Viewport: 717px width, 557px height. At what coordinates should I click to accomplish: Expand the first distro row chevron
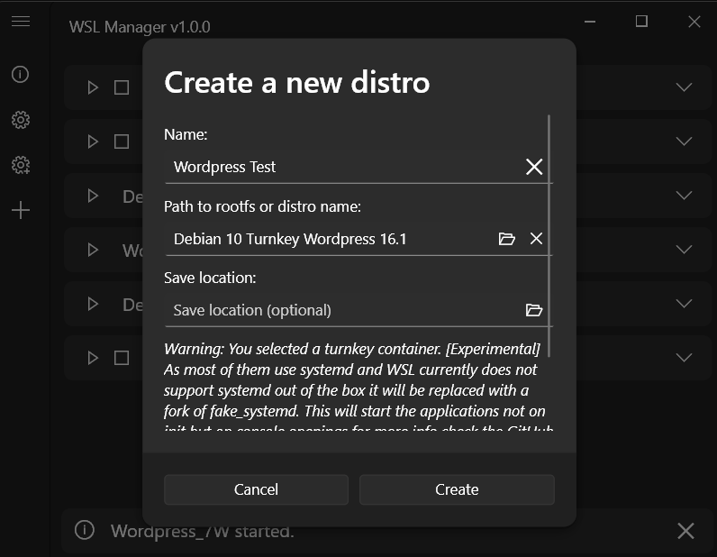684,87
